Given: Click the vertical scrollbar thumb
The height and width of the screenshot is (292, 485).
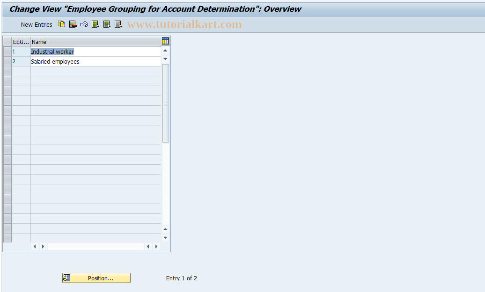Looking at the screenshot, I should (x=166, y=103).
